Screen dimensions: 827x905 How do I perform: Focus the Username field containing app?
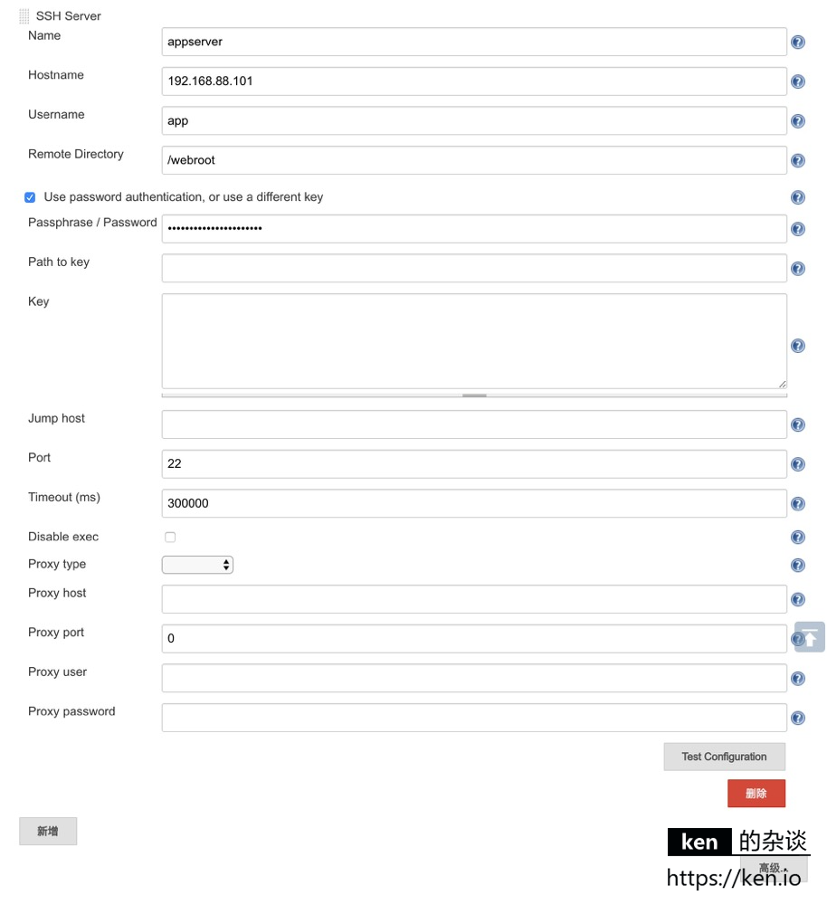tap(474, 120)
